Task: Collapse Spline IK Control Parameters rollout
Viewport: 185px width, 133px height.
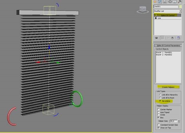Action: tap(168, 45)
